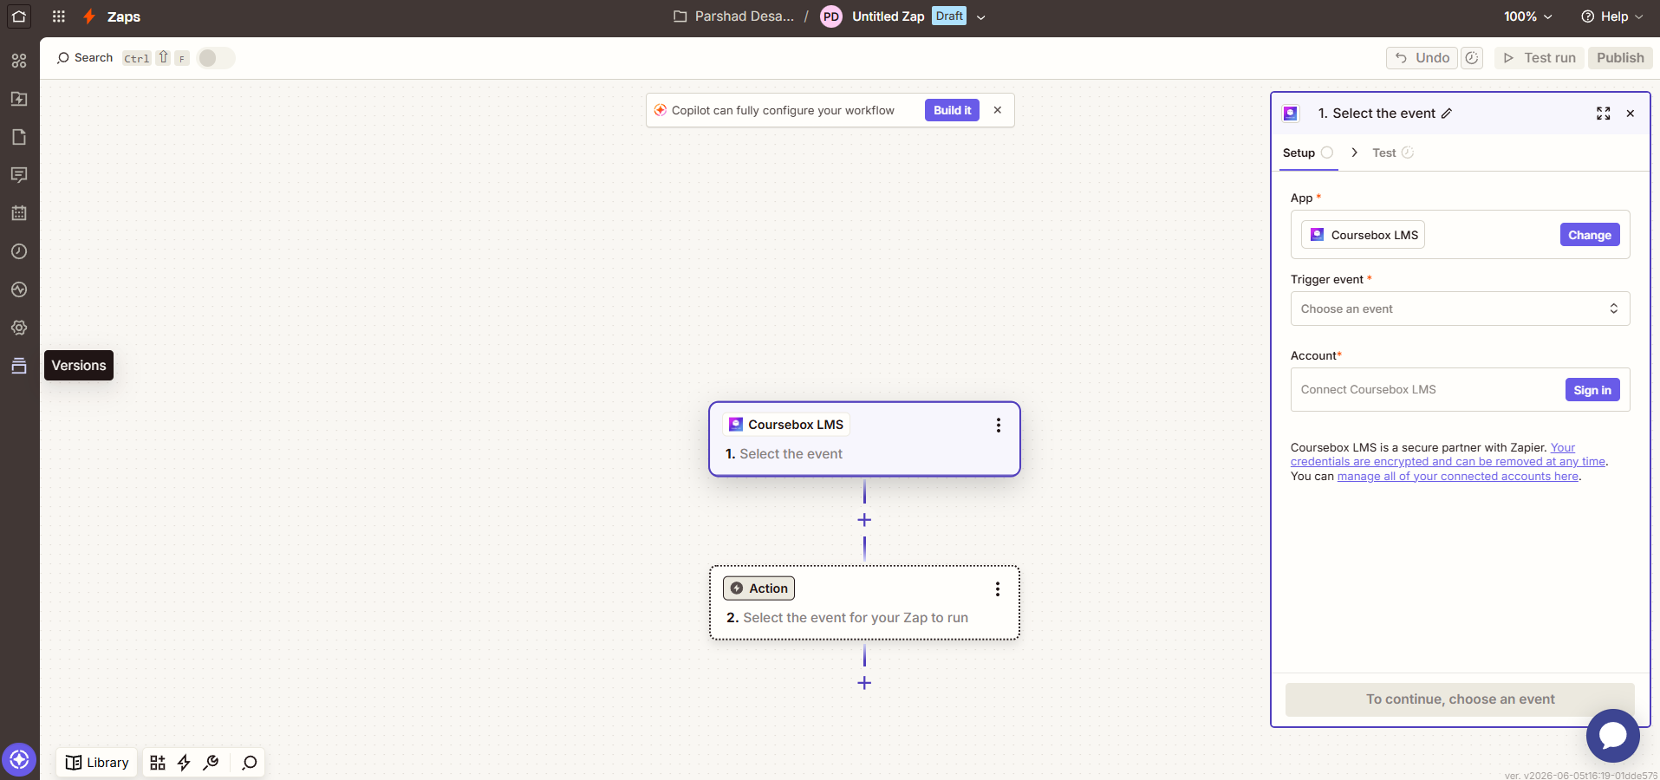Open the calendar icon in left sidebar
Viewport: 1660px width, 780px height.
pyautogui.click(x=19, y=213)
